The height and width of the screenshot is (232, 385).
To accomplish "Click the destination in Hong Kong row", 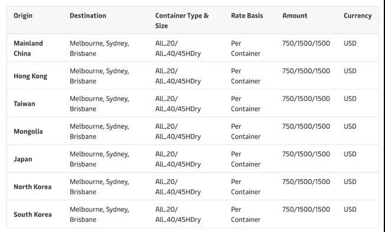I will [99, 76].
